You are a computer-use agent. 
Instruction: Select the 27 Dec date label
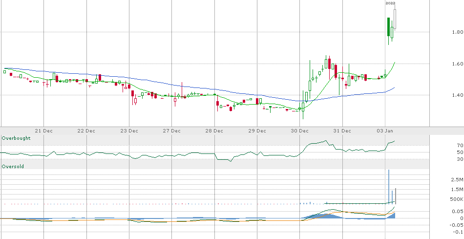point(171,130)
